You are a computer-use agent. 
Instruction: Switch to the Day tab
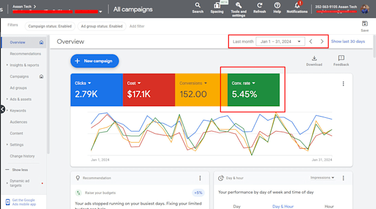click(x=237, y=206)
